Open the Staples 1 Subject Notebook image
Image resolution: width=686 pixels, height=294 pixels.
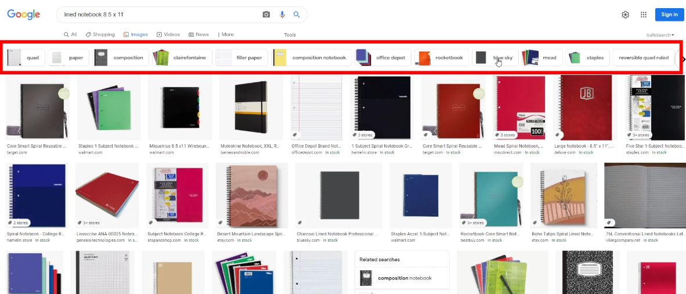[x=108, y=108]
